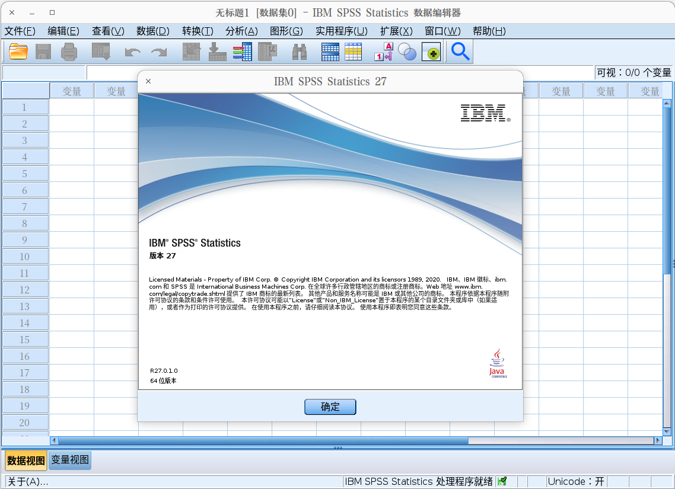Switch to the 变量视图 tab

[x=70, y=460]
